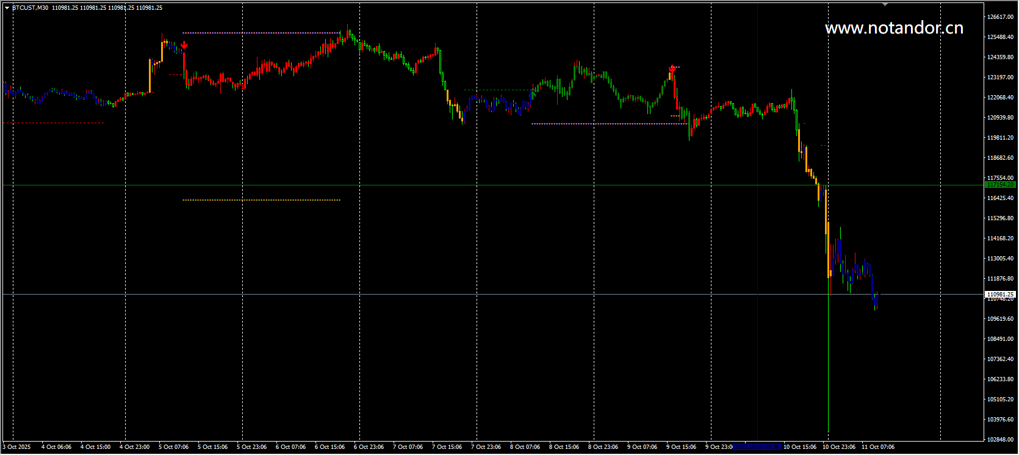Select the white 110981.25 current price tag
Image resolution: width=1019 pixels, height=455 pixels.
point(1000,294)
